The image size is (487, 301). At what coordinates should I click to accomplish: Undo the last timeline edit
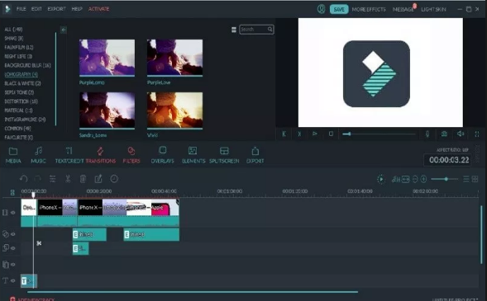point(24,179)
